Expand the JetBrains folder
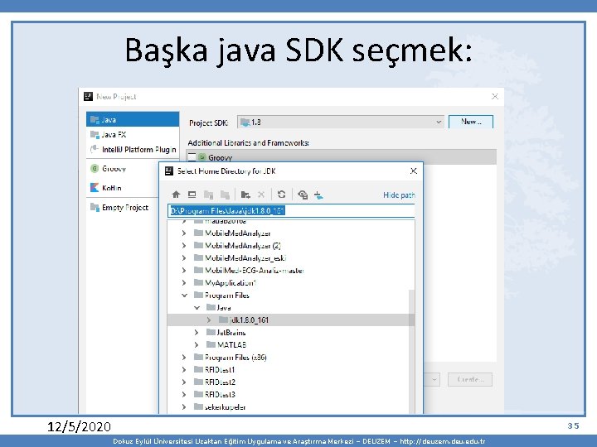Screen dimensions: 597x447 pyautogui.click(x=197, y=333)
